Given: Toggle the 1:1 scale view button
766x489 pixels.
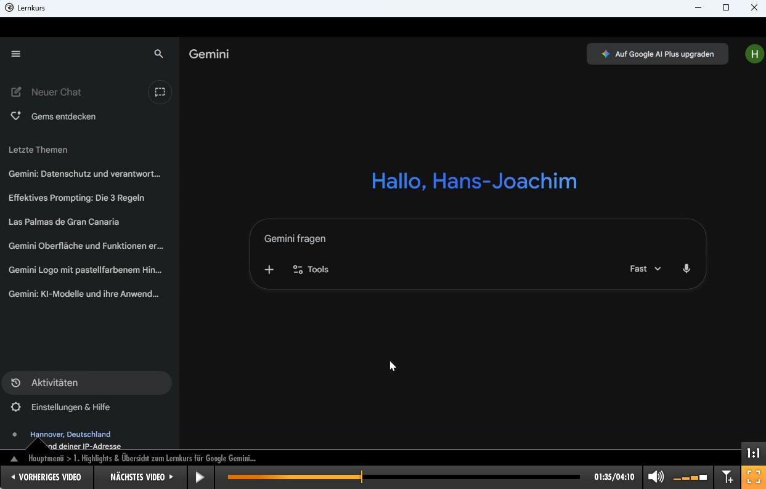Looking at the screenshot, I should pyautogui.click(x=753, y=453).
